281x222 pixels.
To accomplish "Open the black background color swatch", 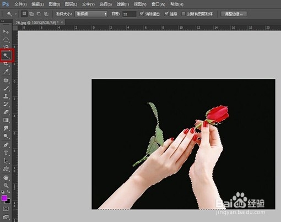I will [8, 202].
